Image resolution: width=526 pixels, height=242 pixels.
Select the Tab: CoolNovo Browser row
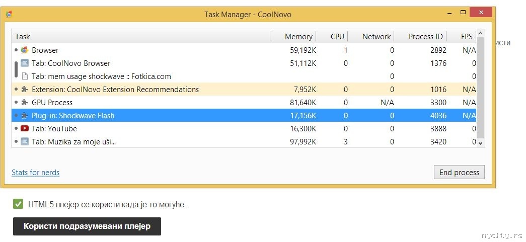tap(244, 63)
